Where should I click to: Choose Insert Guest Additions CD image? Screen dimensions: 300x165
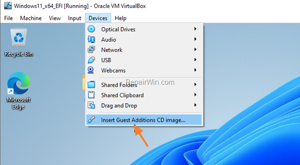[144, 120]
